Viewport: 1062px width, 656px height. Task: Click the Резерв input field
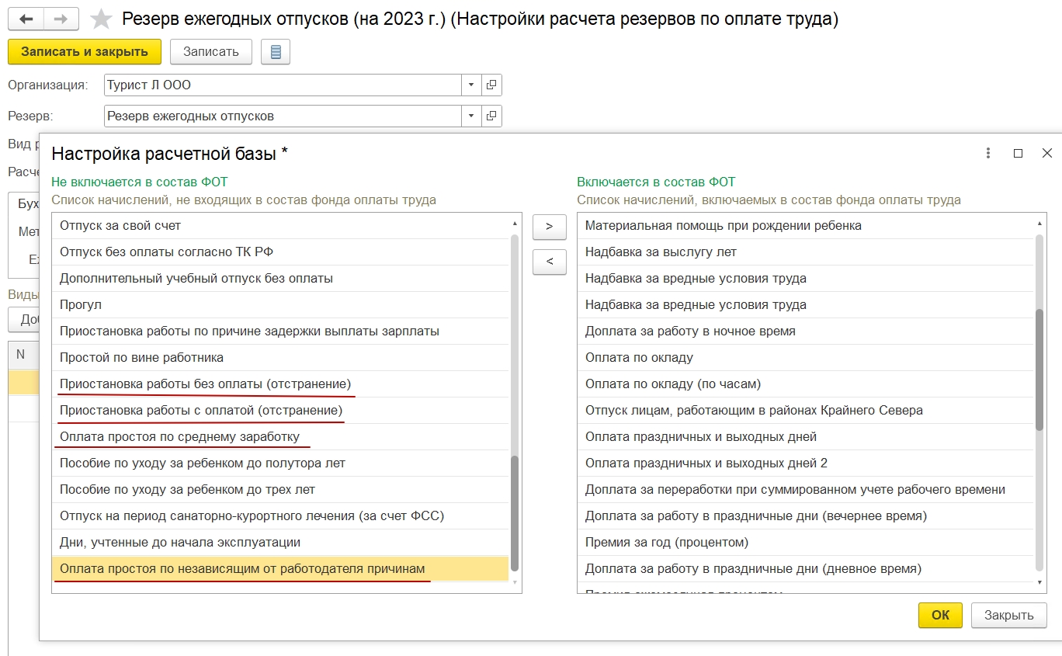[283, 116]
